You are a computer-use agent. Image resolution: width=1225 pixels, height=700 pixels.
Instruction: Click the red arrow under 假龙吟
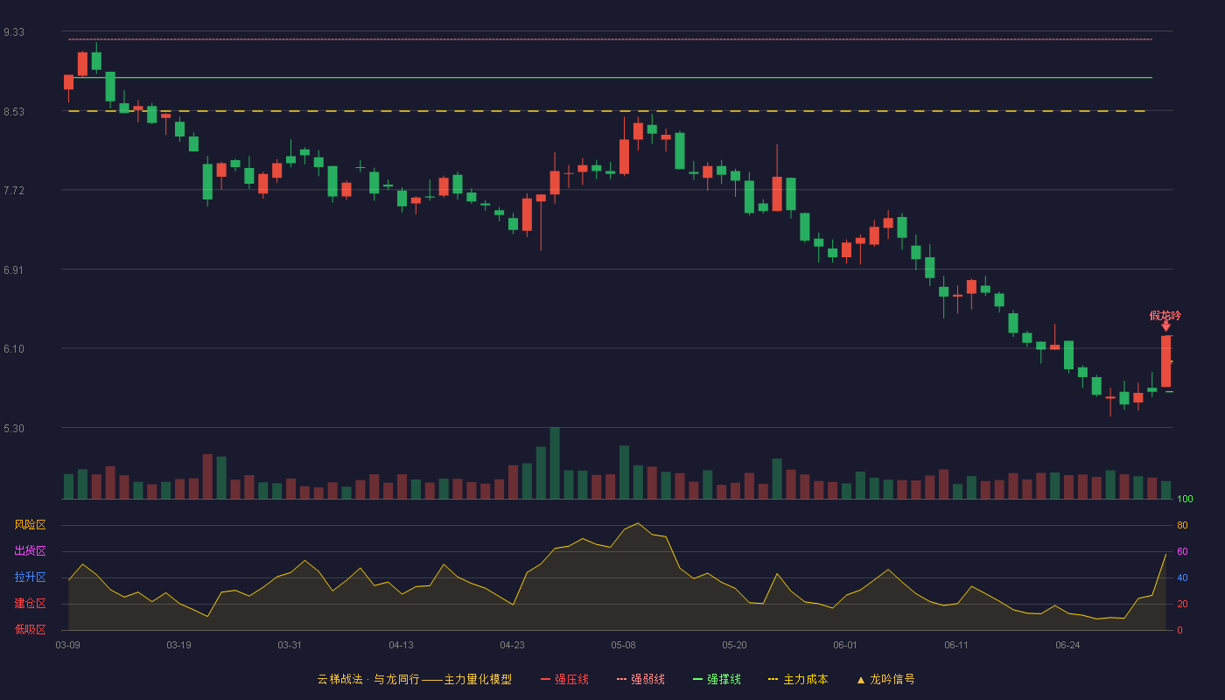tap(1165, 326)
